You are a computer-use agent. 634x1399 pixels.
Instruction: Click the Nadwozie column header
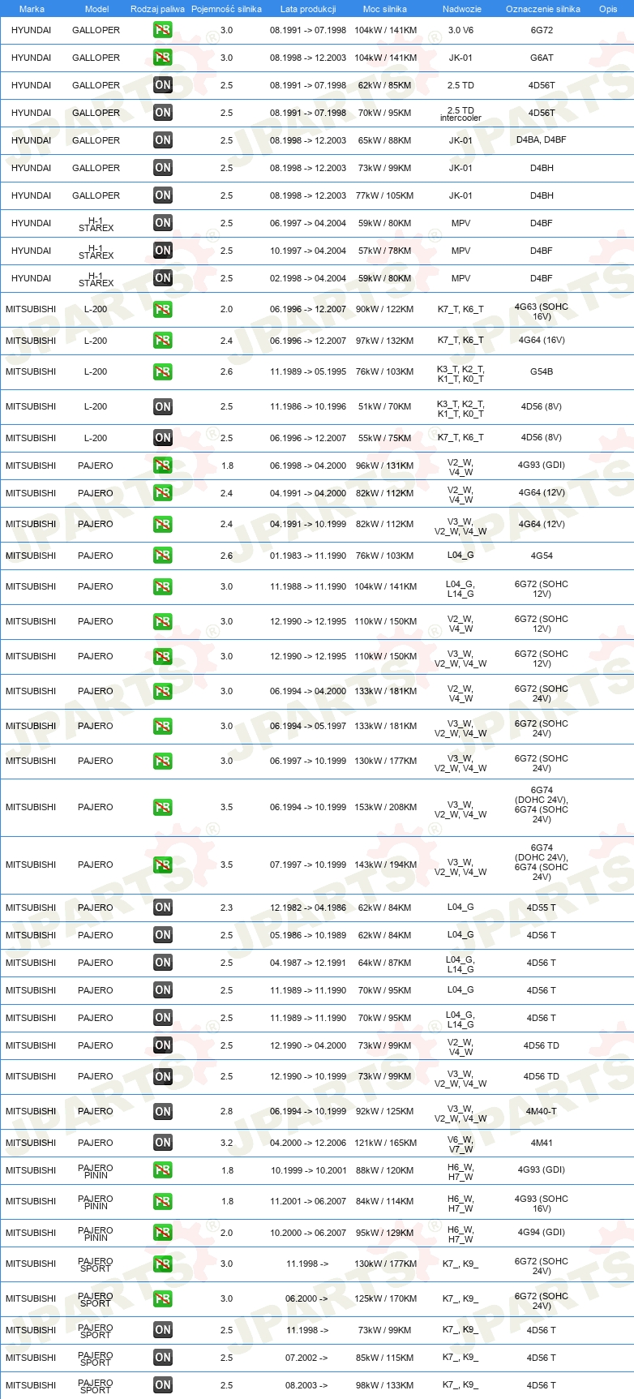pos(461,9)
